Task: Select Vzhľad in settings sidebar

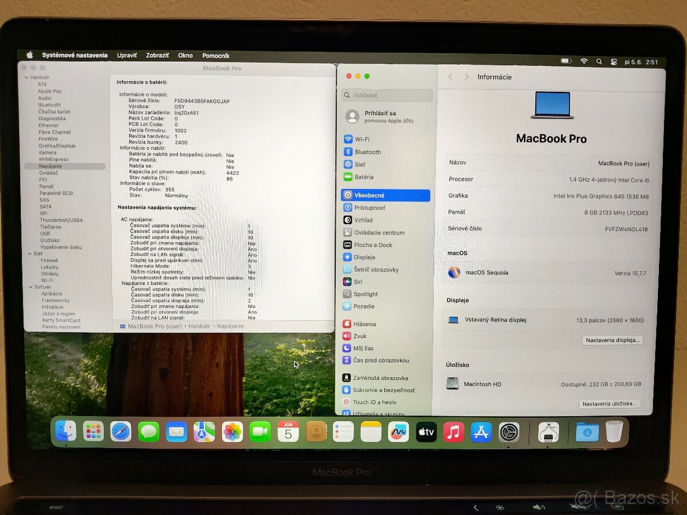Action: (386, 220)
